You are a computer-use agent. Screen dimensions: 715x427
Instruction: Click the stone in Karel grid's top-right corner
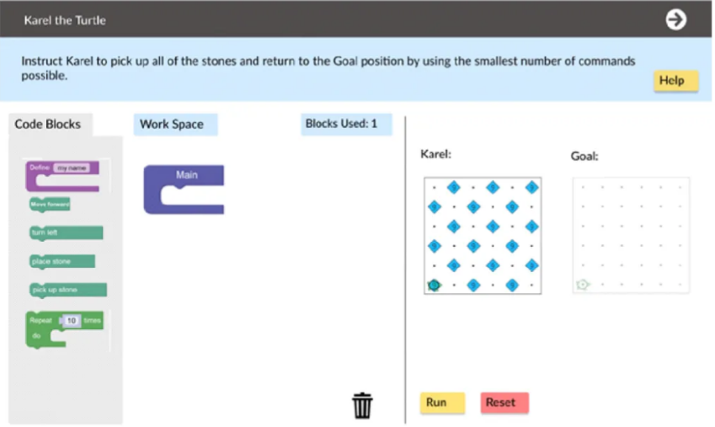[531, 187]
